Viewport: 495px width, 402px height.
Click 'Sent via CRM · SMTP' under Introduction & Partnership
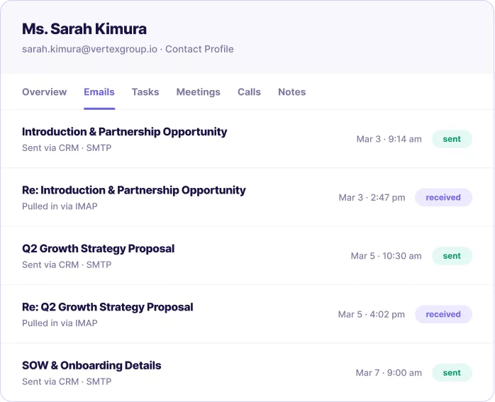click(67, 147)
